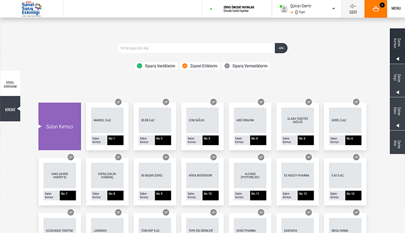Open the BS Başar (Exxe) stand thumbnail
Image resolution: width=405 pixels, height=233 pixels.
tap(155, 175)
